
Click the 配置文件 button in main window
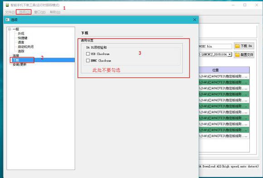pos(244,55)
